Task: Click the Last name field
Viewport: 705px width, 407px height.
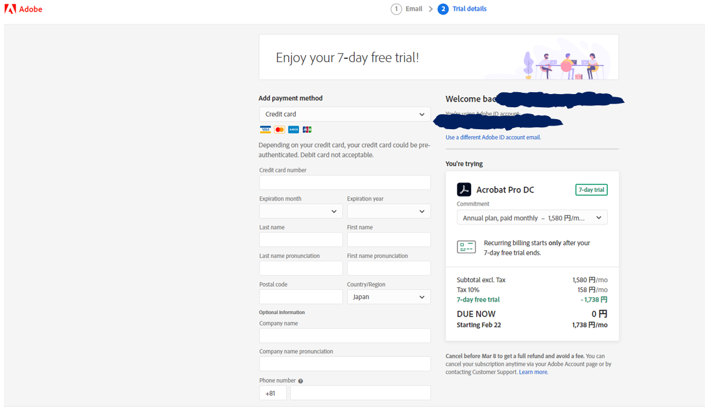Action: [301, 240]
